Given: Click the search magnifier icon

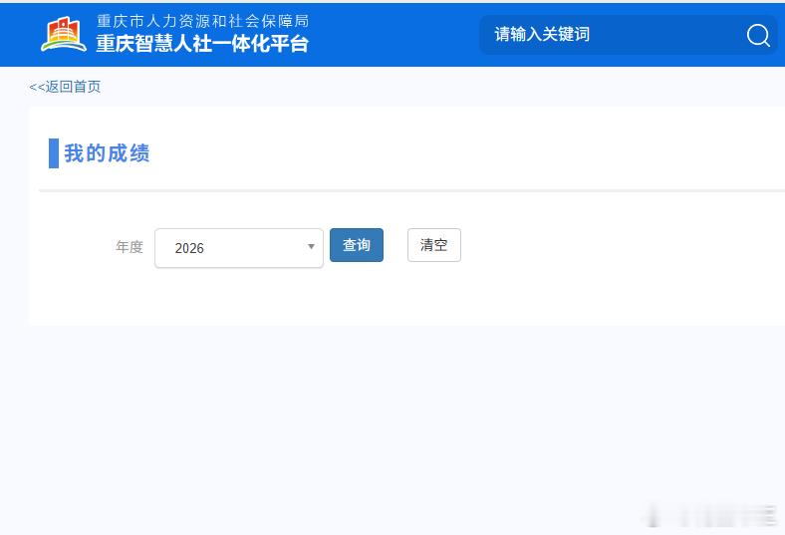Looking at the screenshot, I should 758,35.
